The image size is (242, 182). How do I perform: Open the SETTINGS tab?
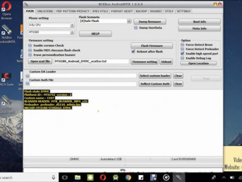183,11
